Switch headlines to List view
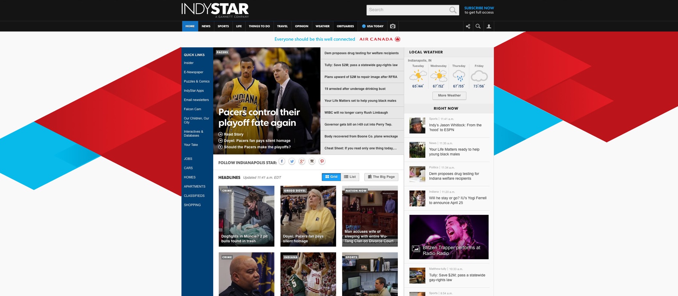 pyautogui.click(x=350, y=177)
